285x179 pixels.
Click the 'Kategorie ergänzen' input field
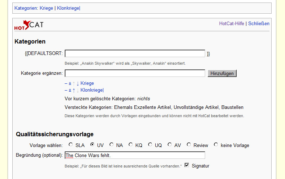click(x=135, y=73)
